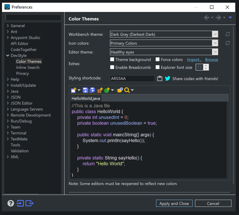Click the Apply and Close button

tap(174, 203)
